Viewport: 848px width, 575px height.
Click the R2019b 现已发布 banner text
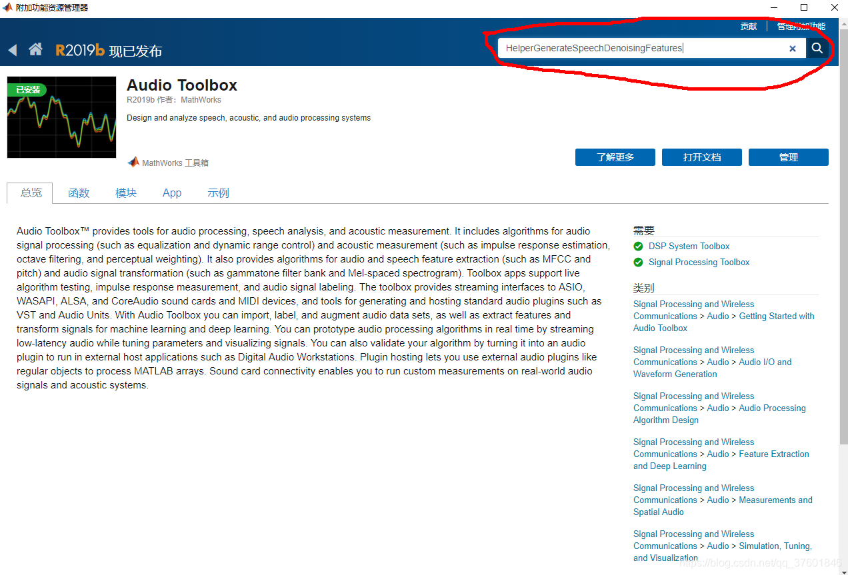point(109,51)
